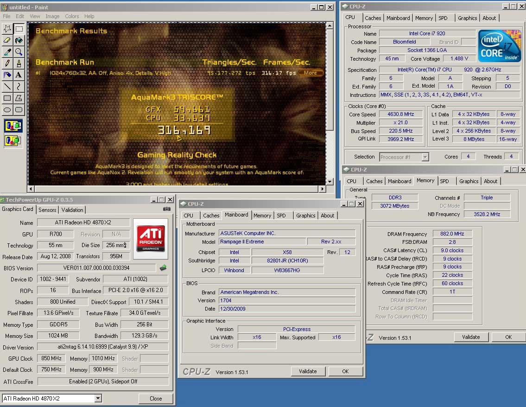
Task: Click the NB Frequency value '3528.2 MHz'
Action: tap(487, 214)
